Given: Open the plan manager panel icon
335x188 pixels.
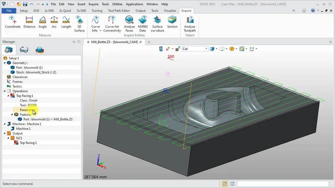Looking at the screenshot, I should [8, 50].
